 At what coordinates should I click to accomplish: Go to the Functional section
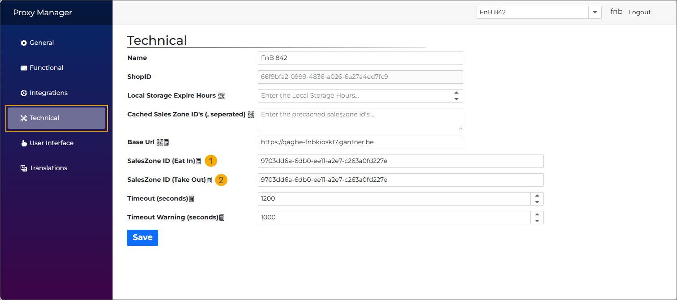coord(46,68)
